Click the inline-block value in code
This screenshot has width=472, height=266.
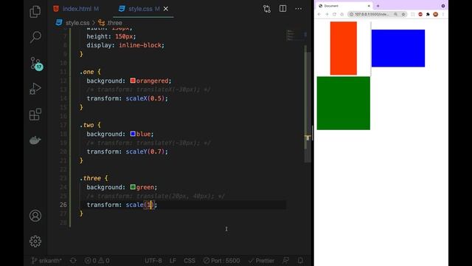[140, 45]
